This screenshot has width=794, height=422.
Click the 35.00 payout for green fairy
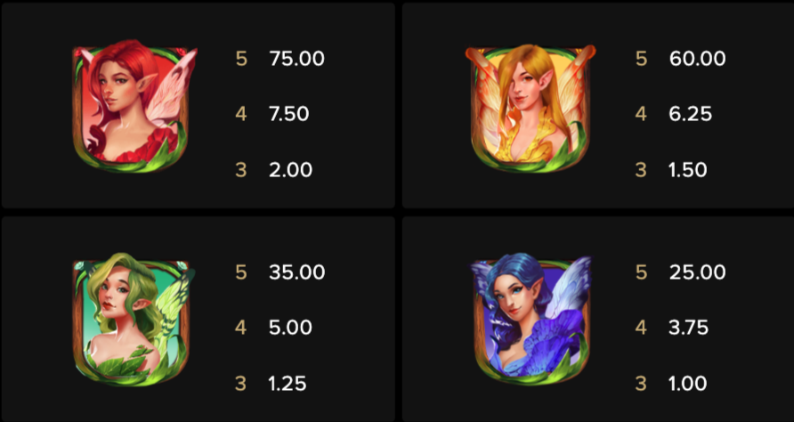[x=296, y=272]
